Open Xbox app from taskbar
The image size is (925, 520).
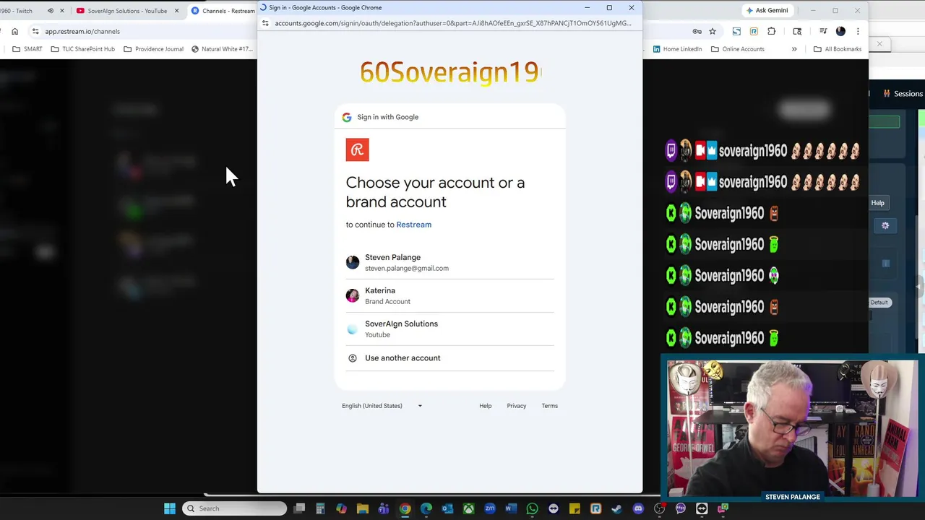point(469,508)
